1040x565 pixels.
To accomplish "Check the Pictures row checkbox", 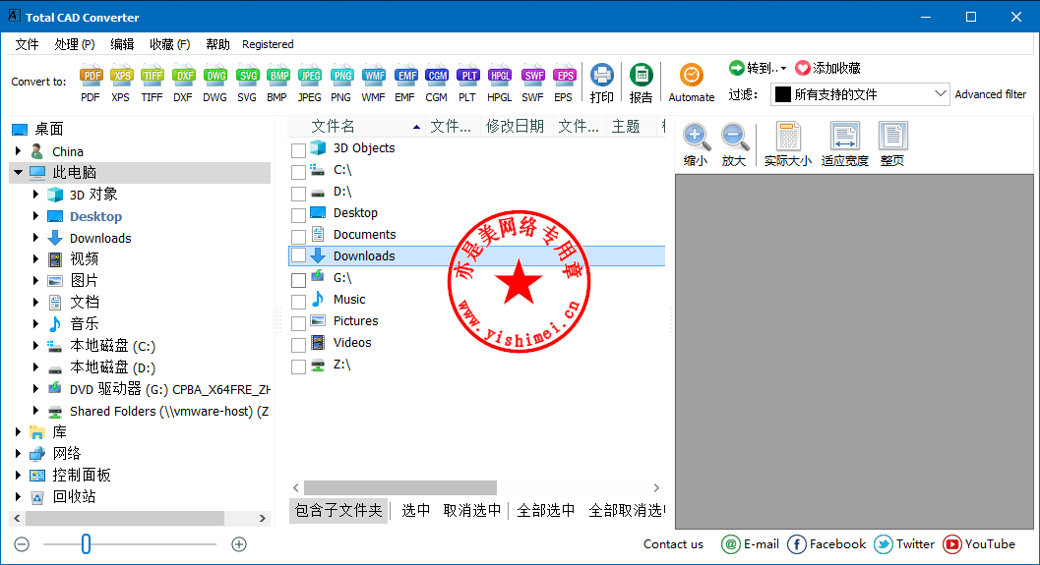I will click(298, 323).
